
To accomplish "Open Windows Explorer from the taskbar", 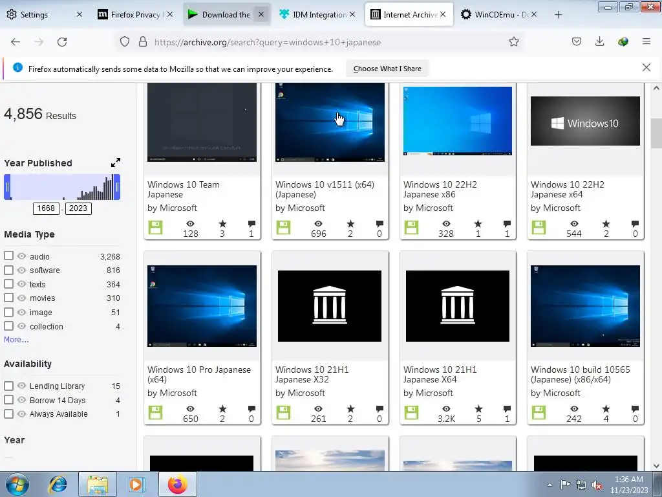I will 98,484.
